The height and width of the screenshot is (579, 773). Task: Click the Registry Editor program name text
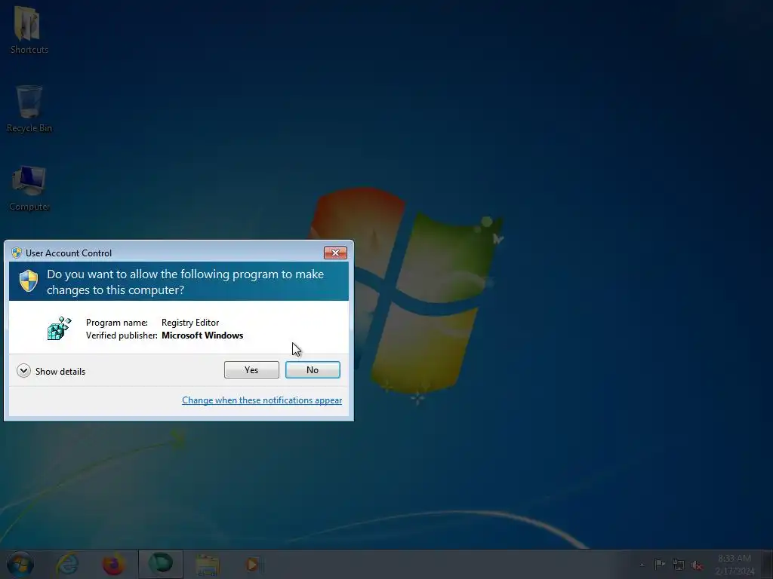[x=190, y=323]
